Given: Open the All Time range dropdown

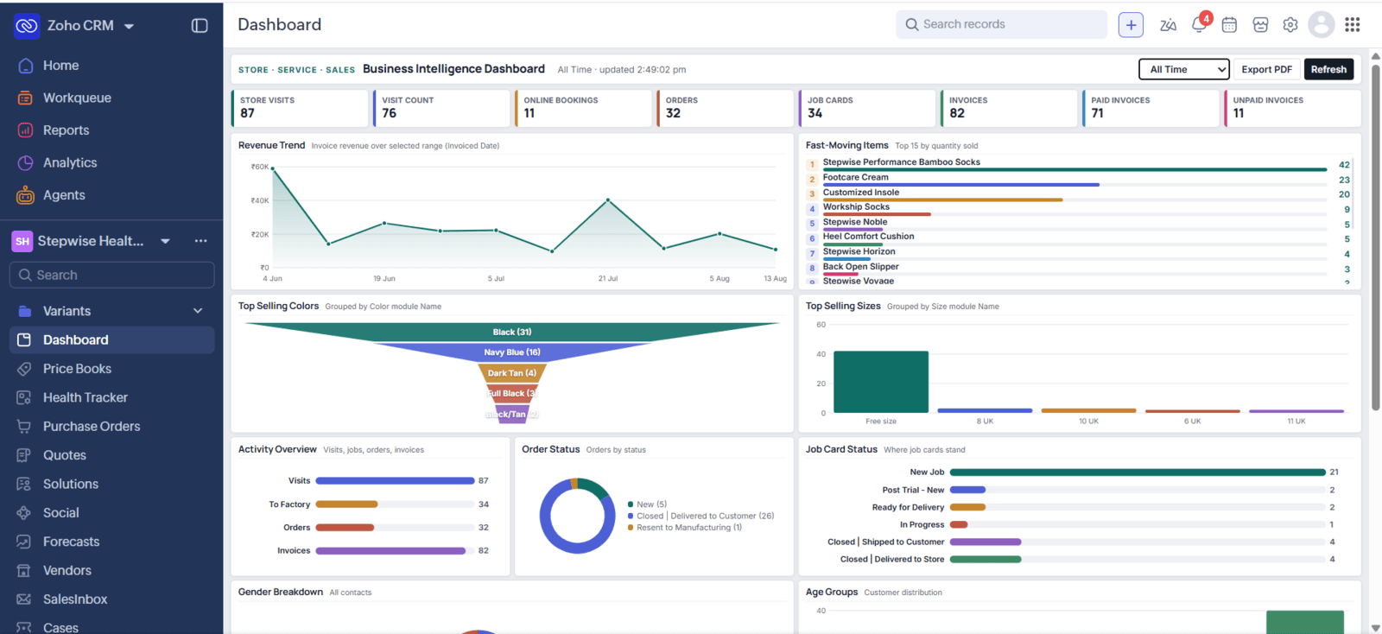Looking at the screenshot, I should (x=1184, y=69).
